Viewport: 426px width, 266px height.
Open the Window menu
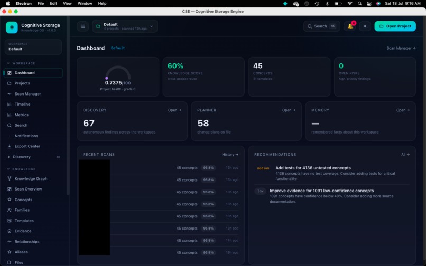85,4
